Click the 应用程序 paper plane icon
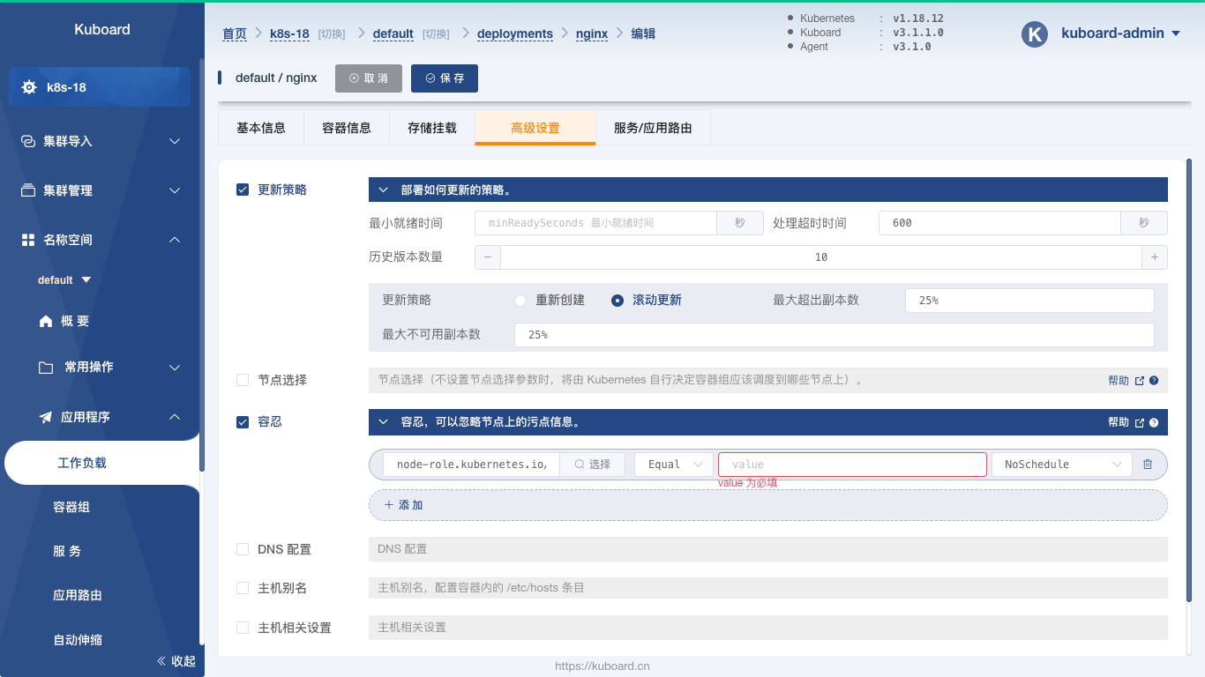The image size is (1205, 677). click(46, 417)
